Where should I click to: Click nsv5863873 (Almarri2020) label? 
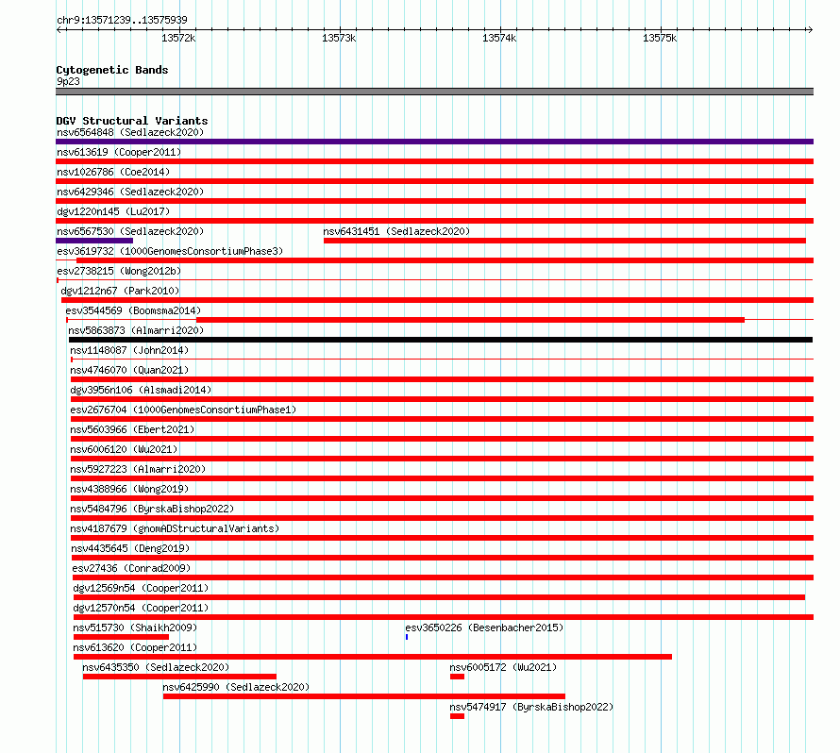(x=136, y=330)
